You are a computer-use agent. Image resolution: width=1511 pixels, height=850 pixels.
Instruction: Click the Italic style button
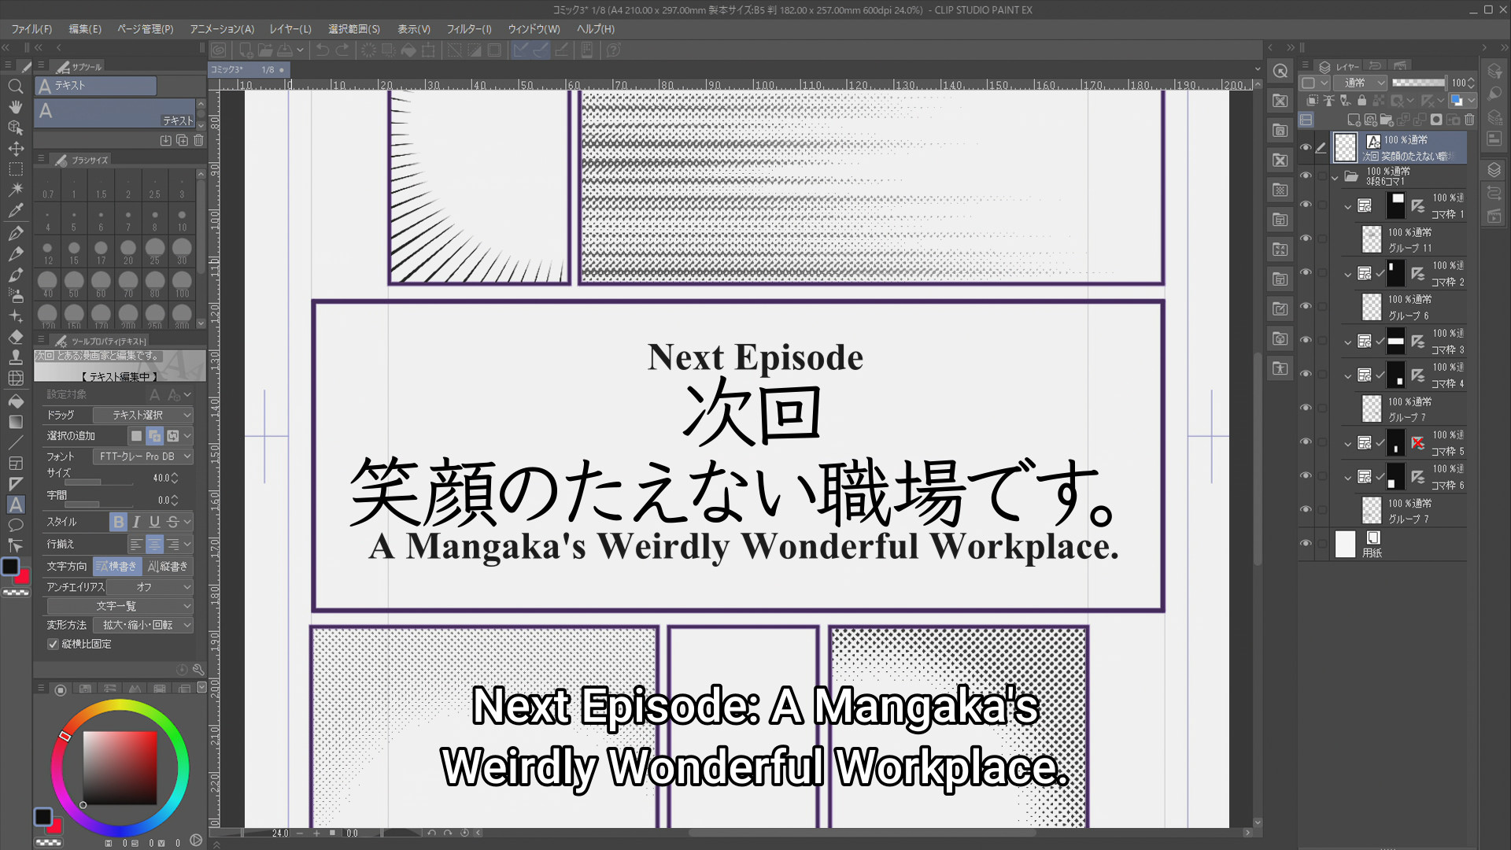tap(136, 522)
